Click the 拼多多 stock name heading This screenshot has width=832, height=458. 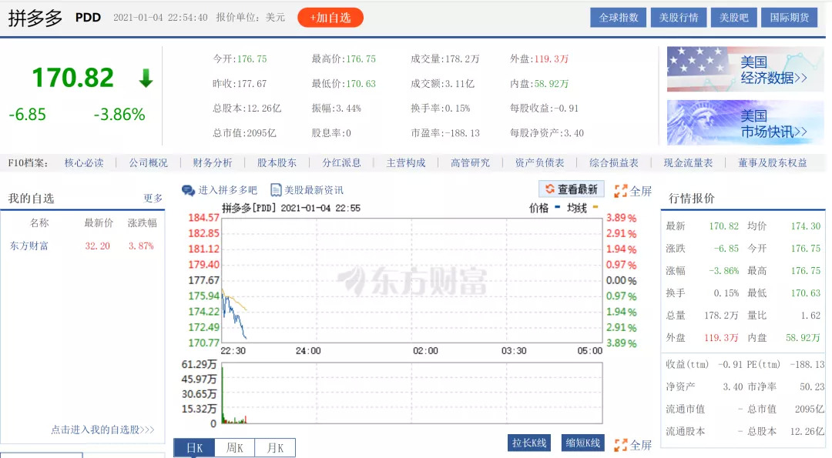[35, 18]
